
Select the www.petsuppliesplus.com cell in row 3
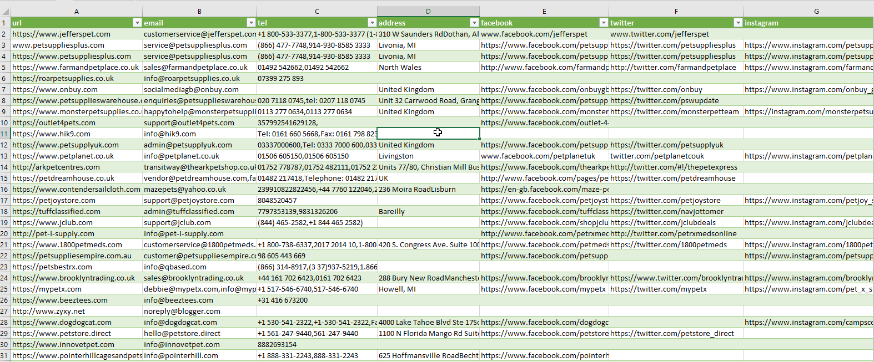[77, 45]
